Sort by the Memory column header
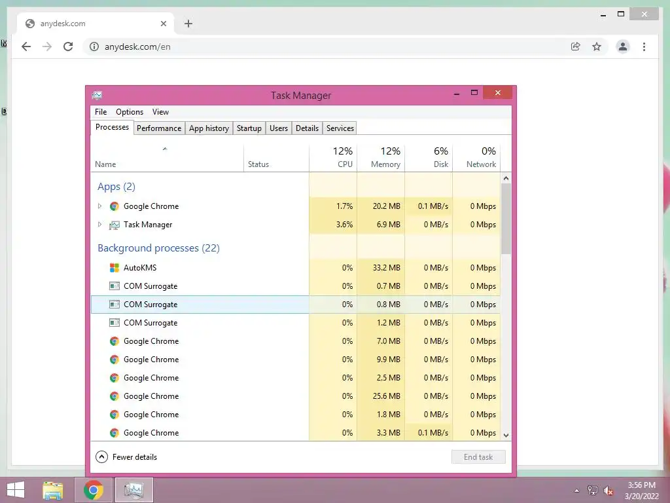The width and height of the screenshot is (670, 503). (x=381, y=158)
